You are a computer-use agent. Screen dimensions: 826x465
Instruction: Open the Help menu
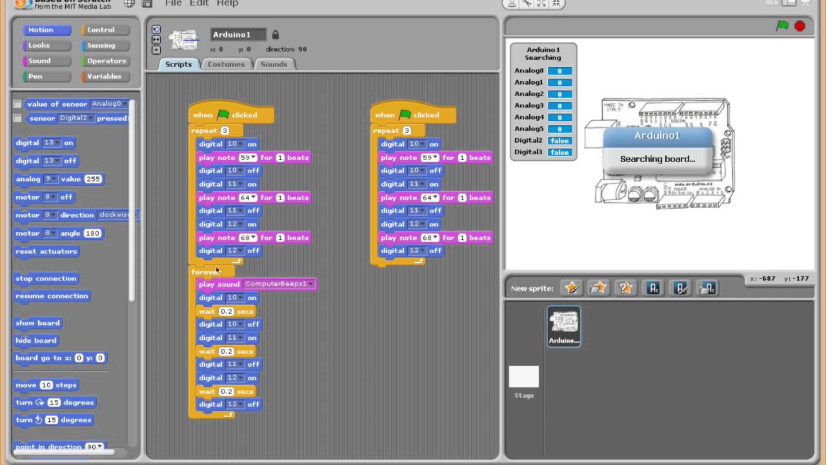(227, 3)
